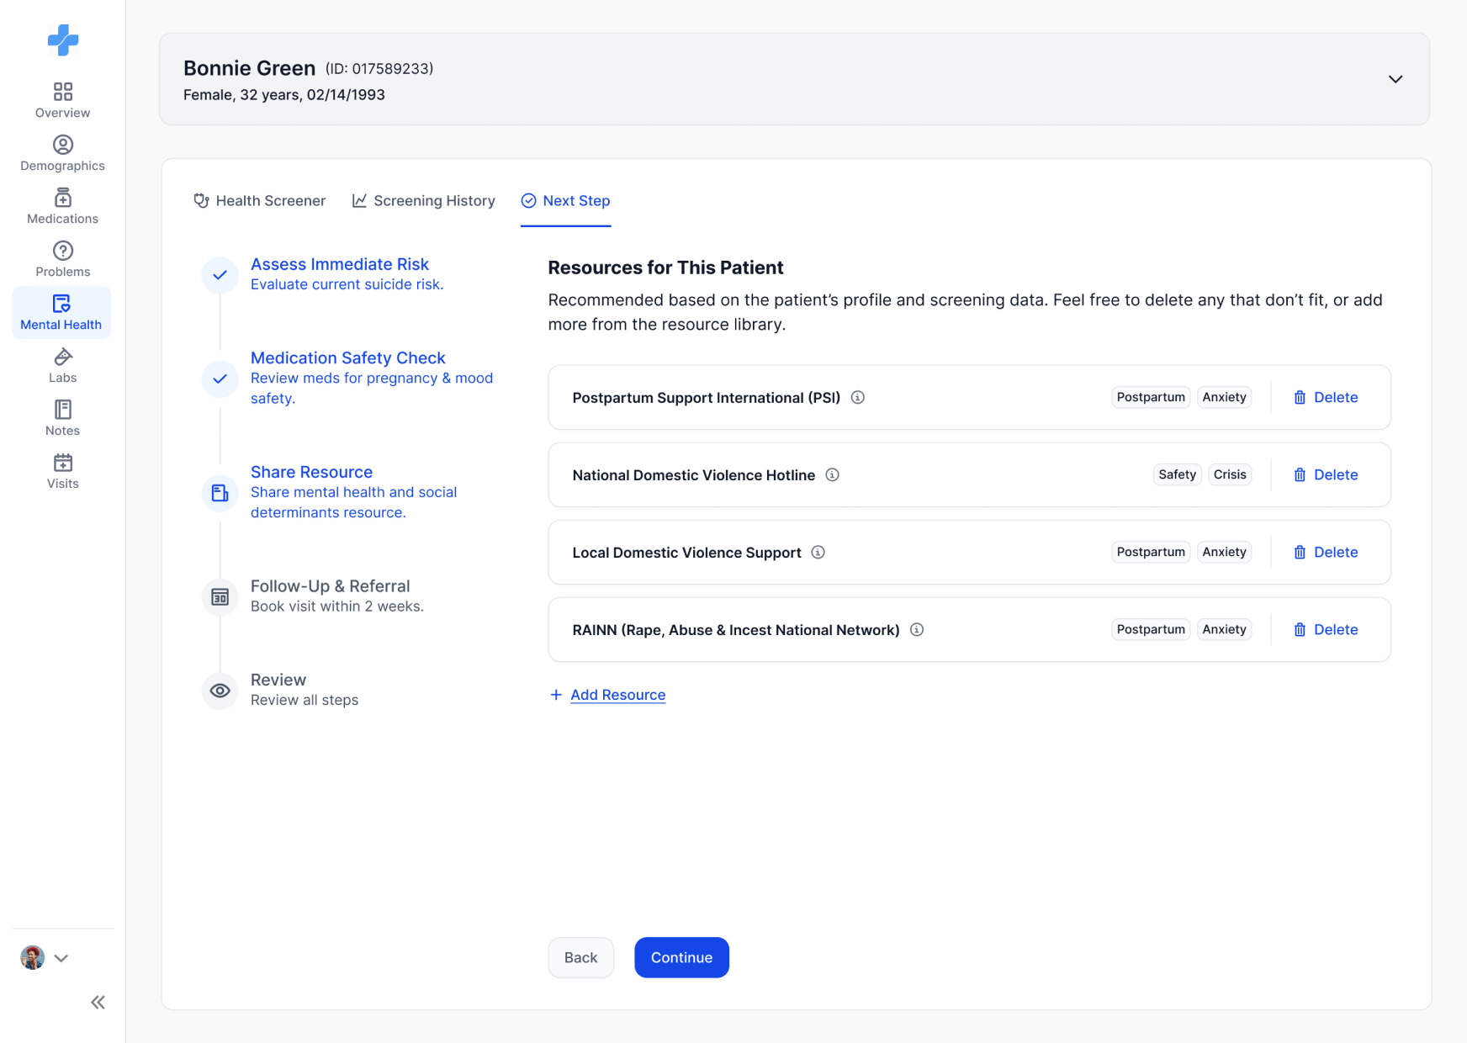Click the blue cross app logo
1467x1043 pixels.
click(63, 40)
